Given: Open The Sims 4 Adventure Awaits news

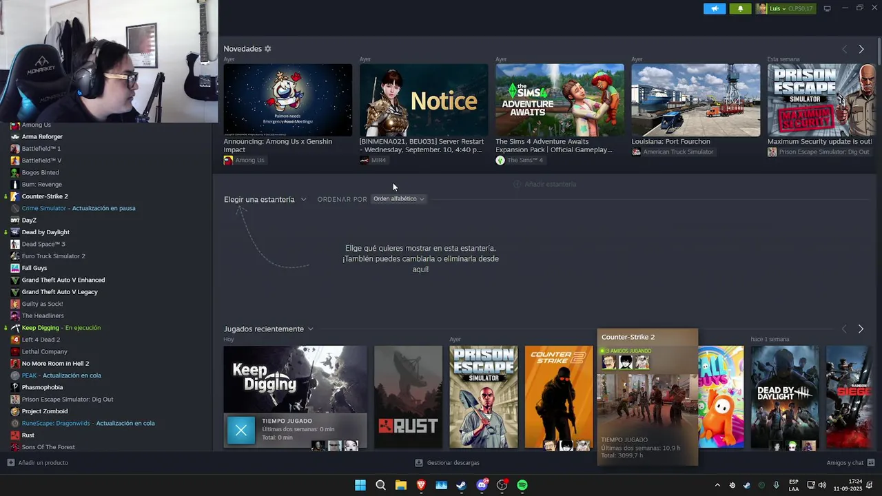Looking at the screenshot, I should coord(560,100).
